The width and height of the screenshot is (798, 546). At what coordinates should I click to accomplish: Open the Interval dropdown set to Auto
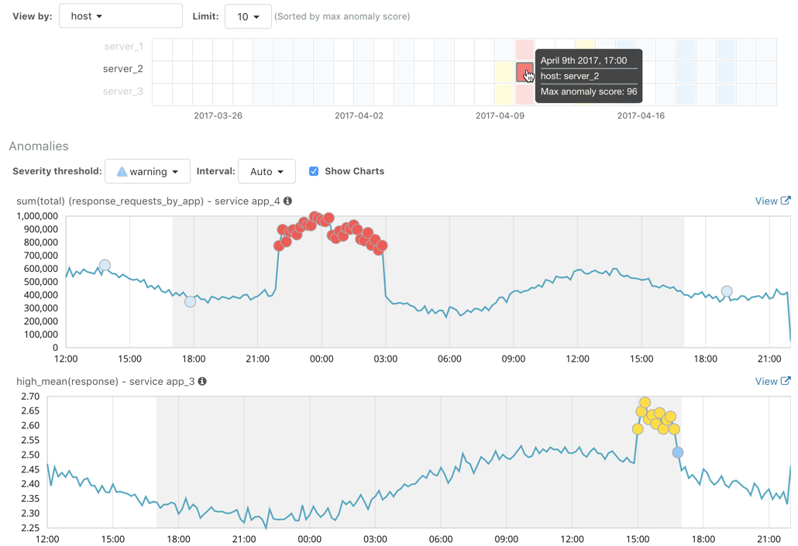267,171
